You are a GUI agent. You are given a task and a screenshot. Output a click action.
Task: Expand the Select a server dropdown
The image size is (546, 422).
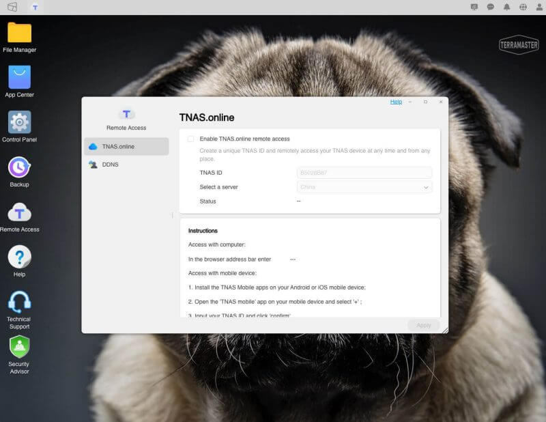[x=364, y=187]
